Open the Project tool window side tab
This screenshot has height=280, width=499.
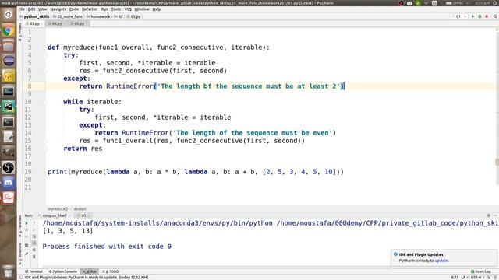[20, 32]
